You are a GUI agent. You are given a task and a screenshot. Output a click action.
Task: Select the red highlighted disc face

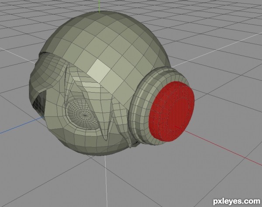click(172, 112)
